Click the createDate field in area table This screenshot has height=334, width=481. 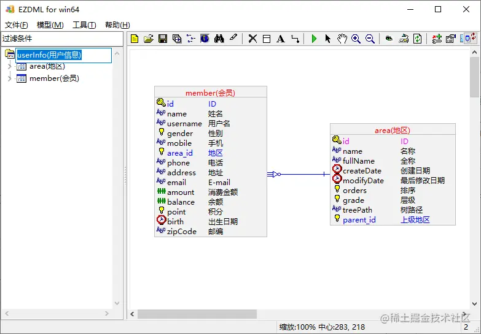(393, 171)
